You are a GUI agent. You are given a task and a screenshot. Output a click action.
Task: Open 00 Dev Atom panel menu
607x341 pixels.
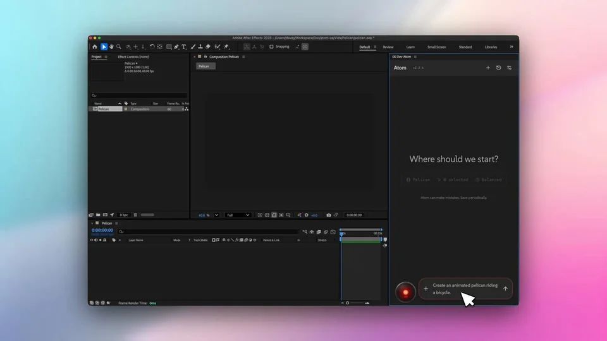tap(415, 57)
